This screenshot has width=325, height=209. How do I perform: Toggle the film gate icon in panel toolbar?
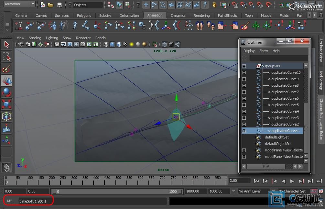(63, 44)
